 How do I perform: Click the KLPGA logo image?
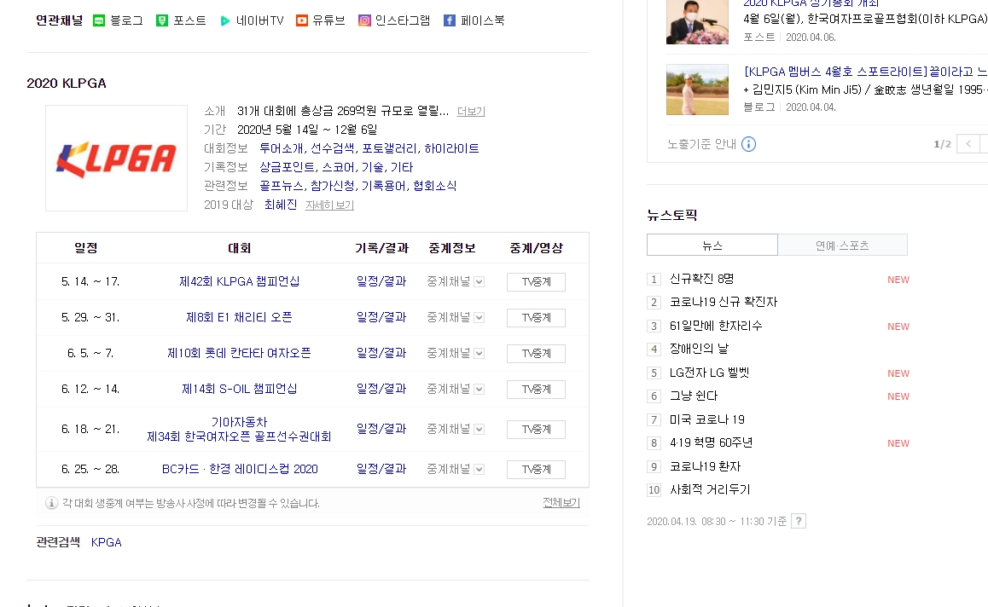click(117, 158)
